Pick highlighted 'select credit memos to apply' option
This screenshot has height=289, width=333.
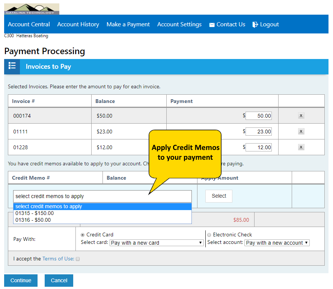coord(102,206)
